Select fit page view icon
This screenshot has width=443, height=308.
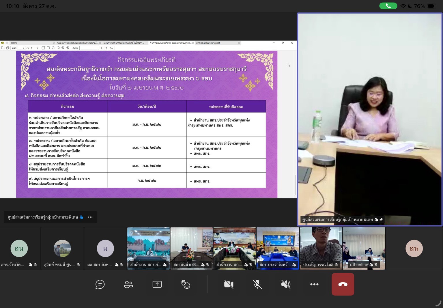(48, 48)
